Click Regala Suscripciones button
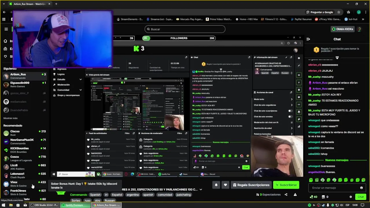Screen dimensions: 370x208 pyautogui.click(x=251, y=185)
